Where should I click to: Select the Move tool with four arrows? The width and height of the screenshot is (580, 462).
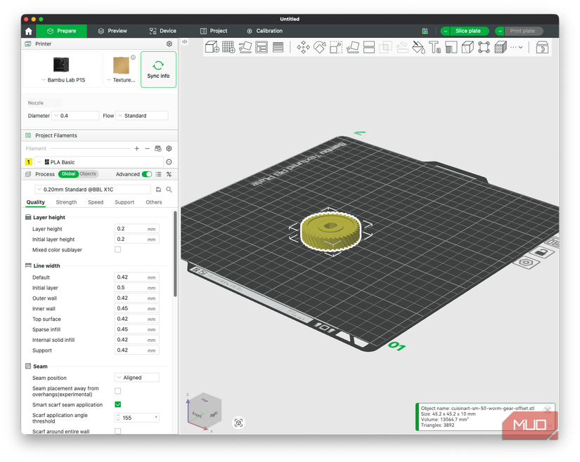click(303, 47)
